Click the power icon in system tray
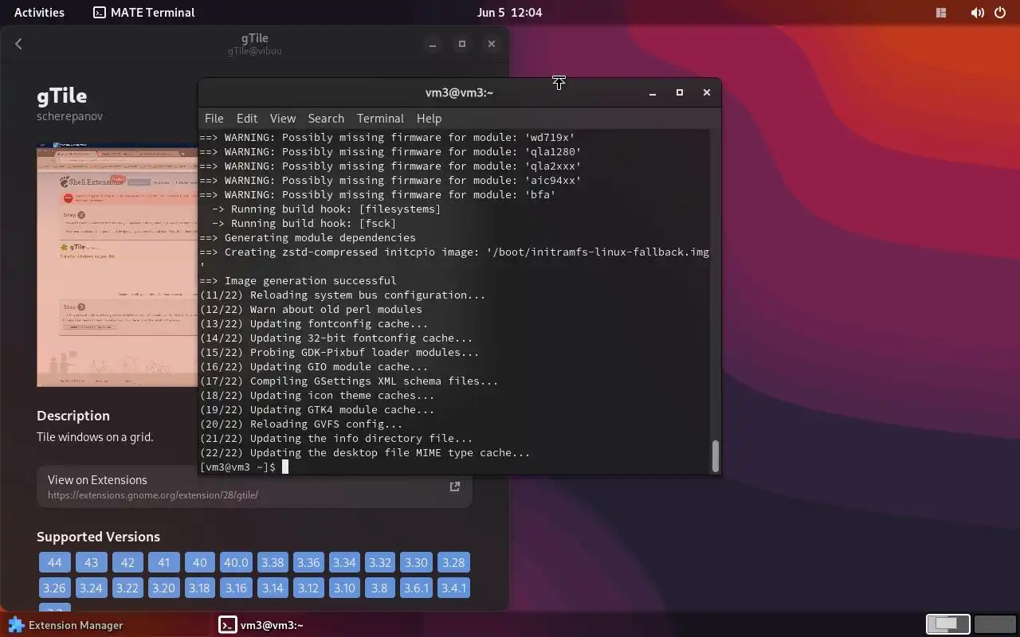This screenshot has height=637, width=1020. [x=1001, y=13]
